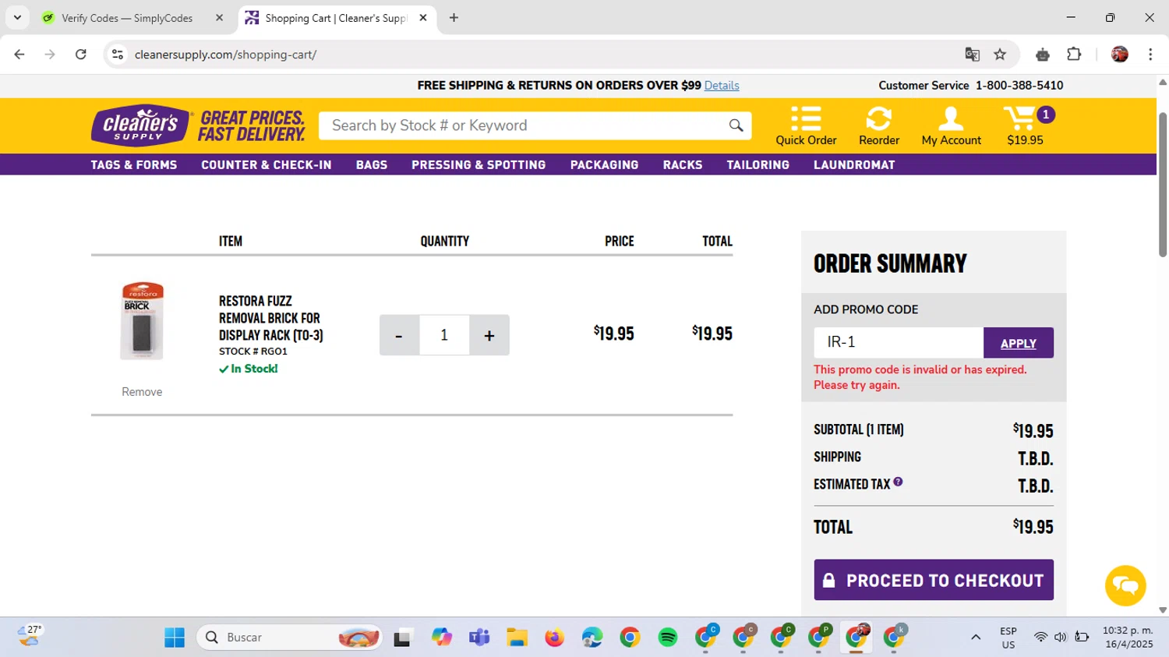
Task: Click the Cleaner's Supply logo
Action: [x=141, y=125]
